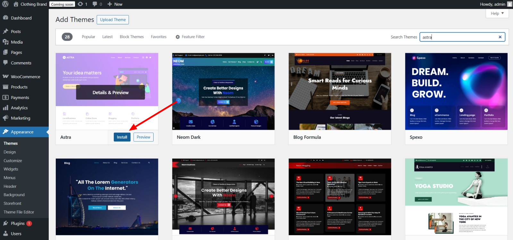Open the Design submenu item
The height and width of the screenshot is (240, 513).
pos(10,152)
